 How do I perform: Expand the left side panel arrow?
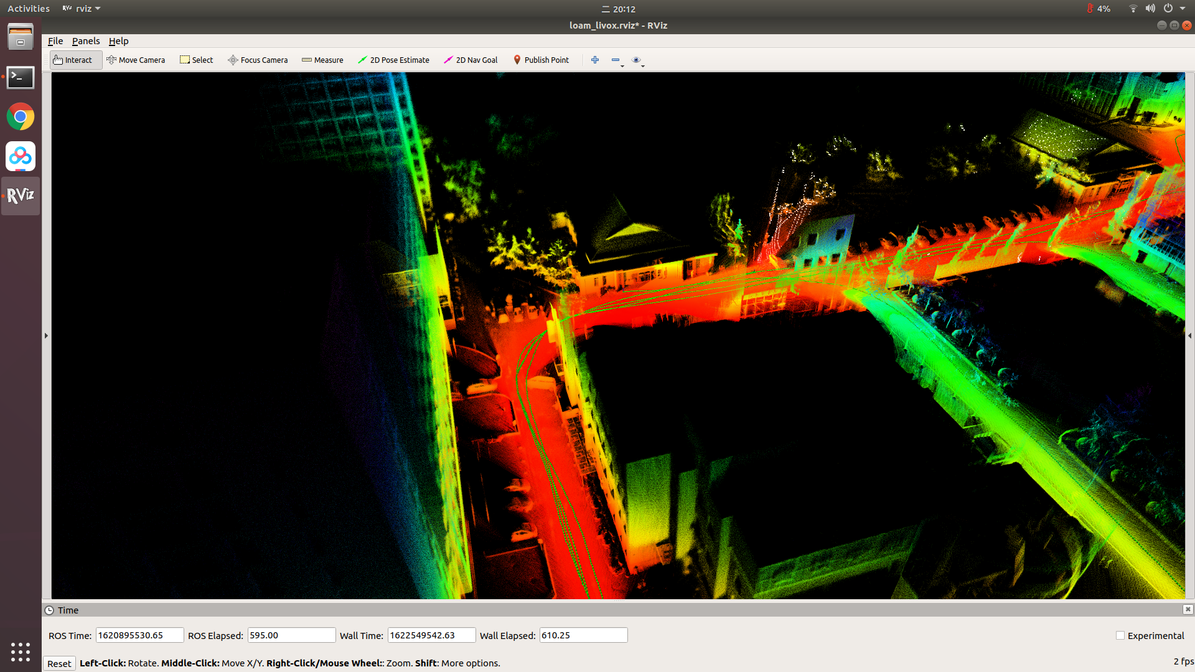pos(46,335)
